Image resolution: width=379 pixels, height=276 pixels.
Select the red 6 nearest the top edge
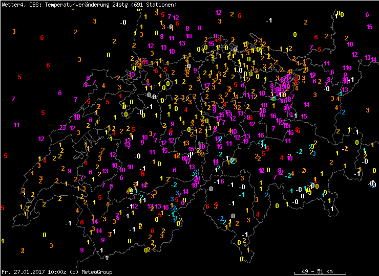(240, 15)
